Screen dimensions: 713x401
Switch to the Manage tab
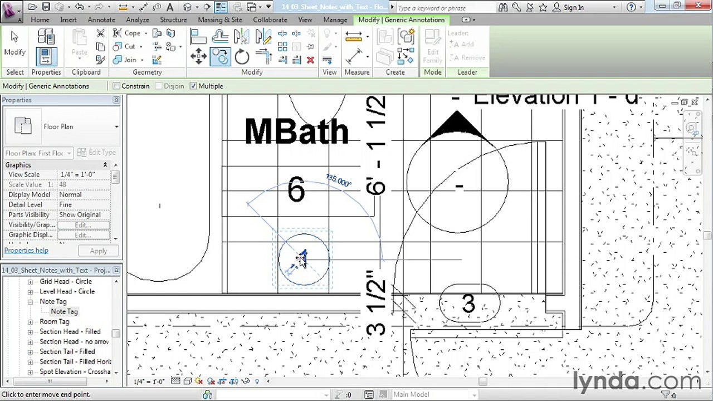click(335, 19)
